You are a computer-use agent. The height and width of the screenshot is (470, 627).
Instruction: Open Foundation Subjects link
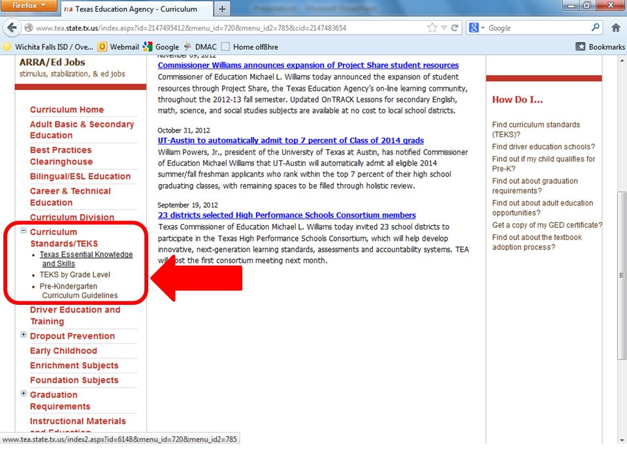(74, 380)
